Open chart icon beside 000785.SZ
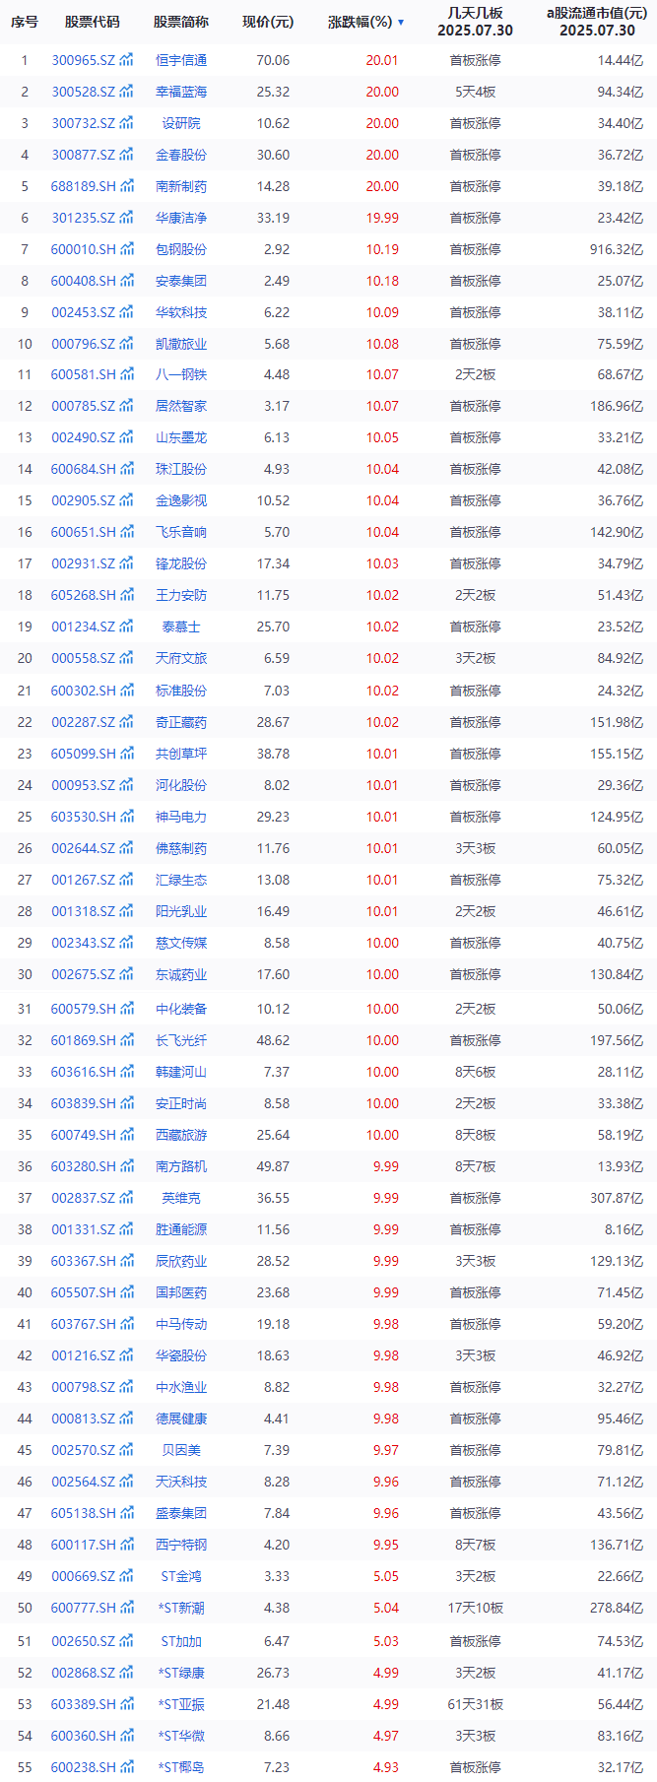Viewport: 657px width, 1782px height. tap(126, 406)
